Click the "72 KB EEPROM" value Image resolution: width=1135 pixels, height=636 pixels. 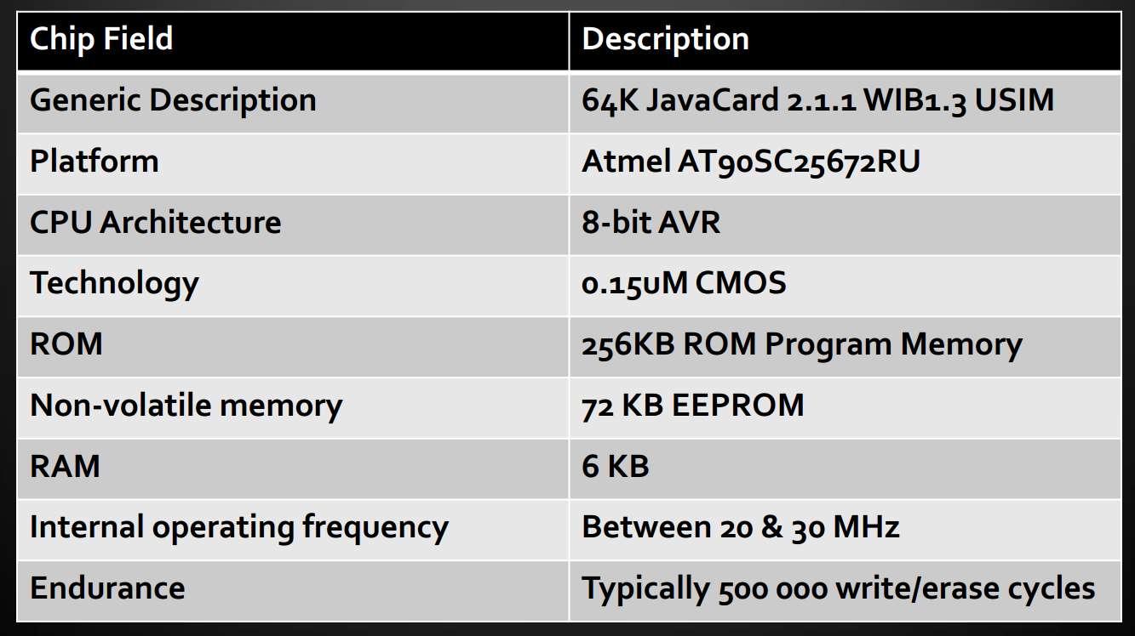pos(692,406)
